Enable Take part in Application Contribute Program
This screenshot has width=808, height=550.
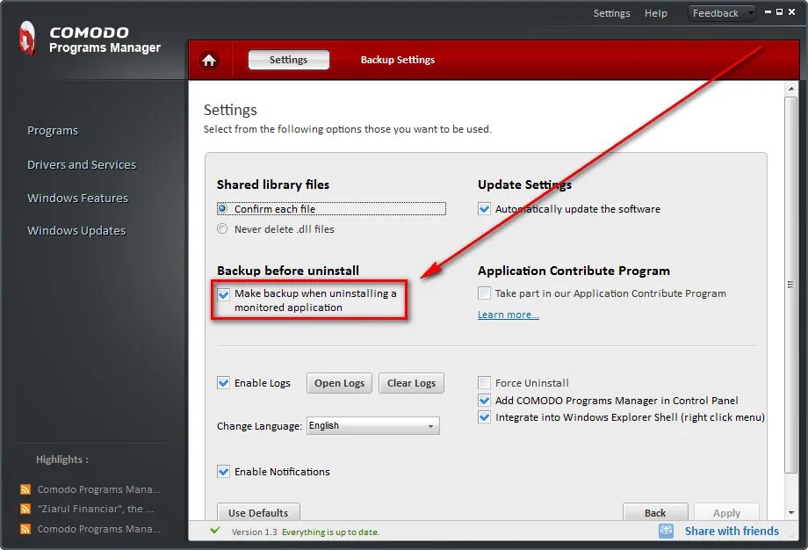point(484,293)
